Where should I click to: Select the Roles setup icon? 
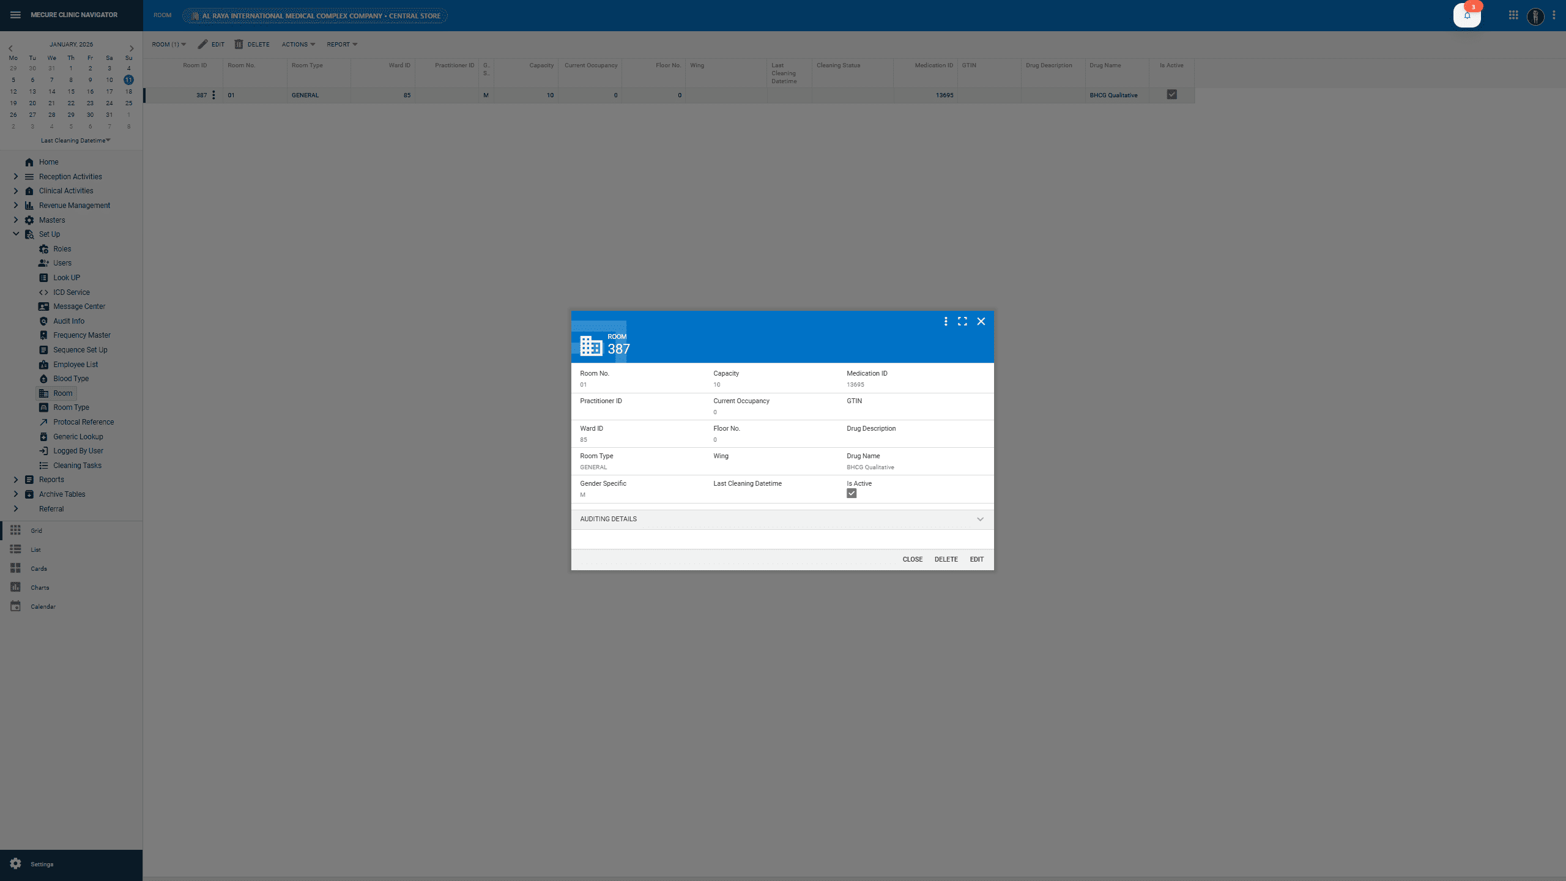click(43, 249)
